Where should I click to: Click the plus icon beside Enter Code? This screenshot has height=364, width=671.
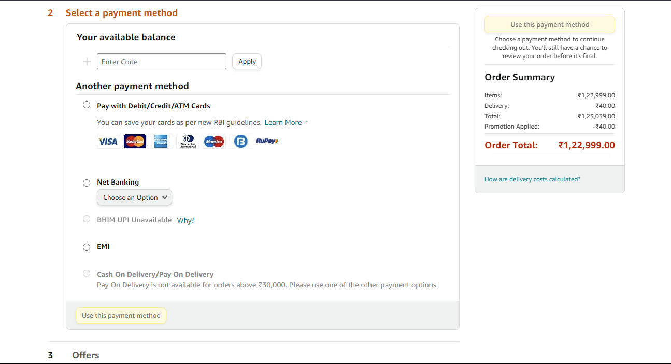87,62
